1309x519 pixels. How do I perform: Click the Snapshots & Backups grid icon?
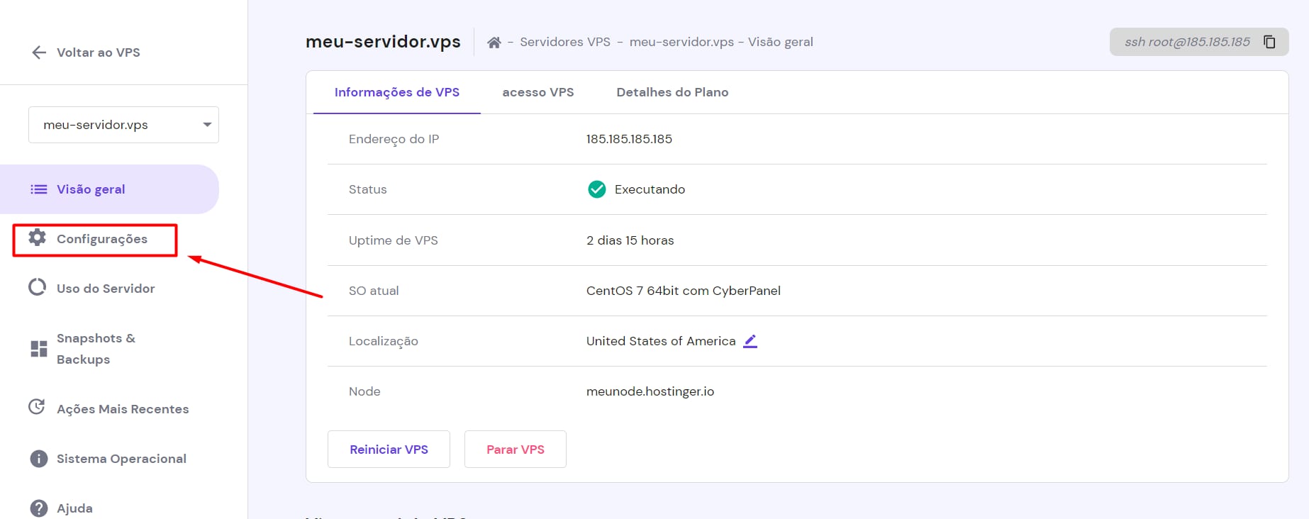pyautogui.click(x=39, y=349)
